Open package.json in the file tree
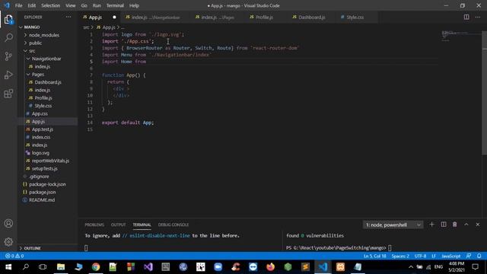This screenshot has height=274, width=487. click(x=43, y=192)
